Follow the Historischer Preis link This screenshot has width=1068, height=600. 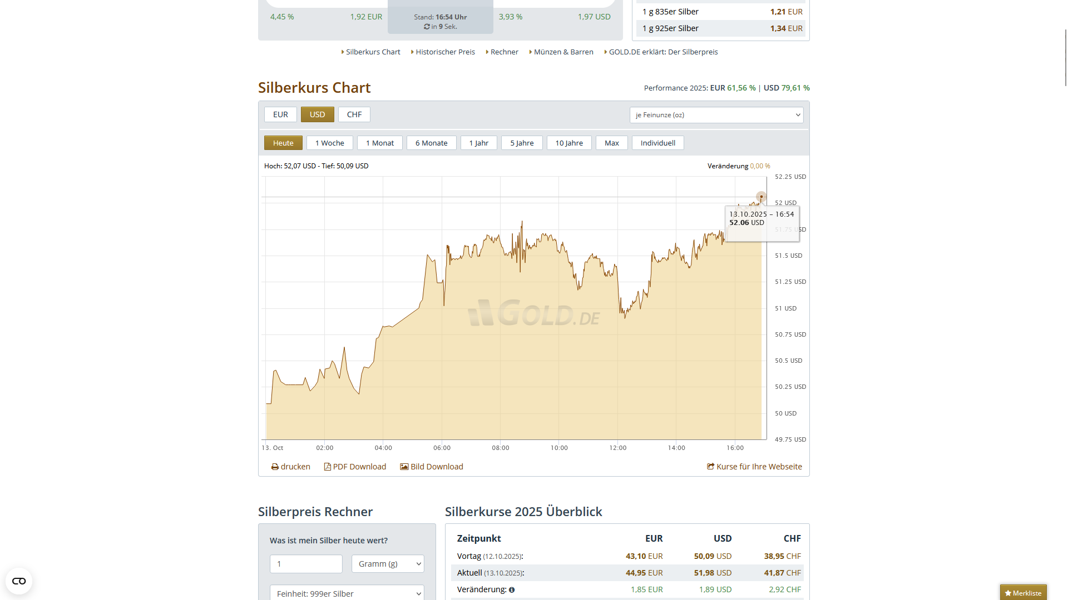445,52
